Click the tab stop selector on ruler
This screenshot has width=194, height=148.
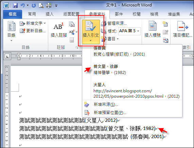point(7,56)
